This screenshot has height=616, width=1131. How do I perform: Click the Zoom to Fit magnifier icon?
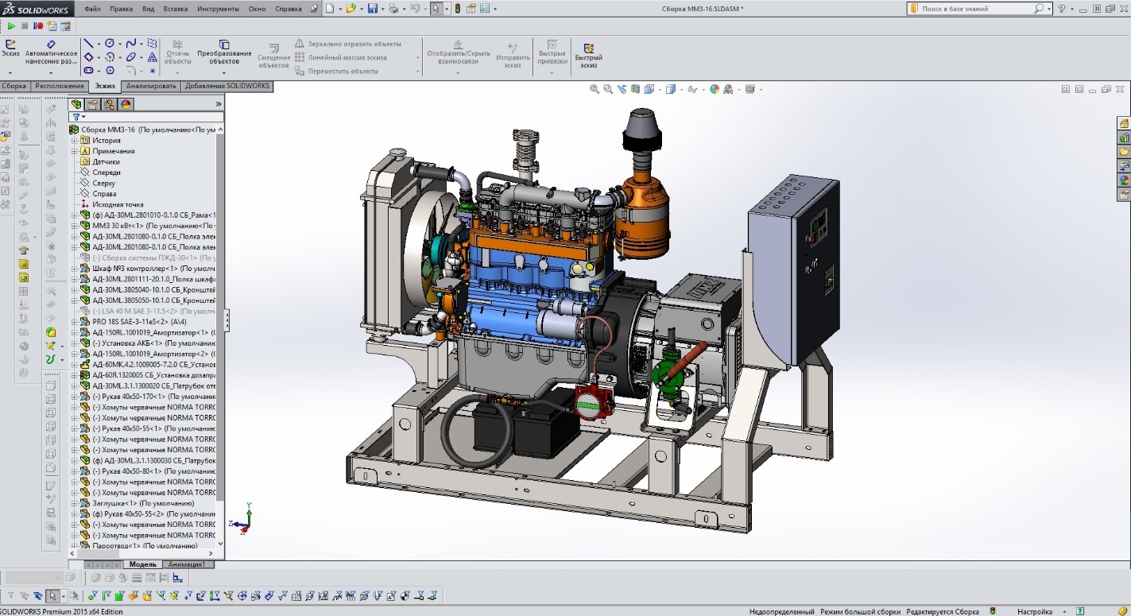pos(594,89)
